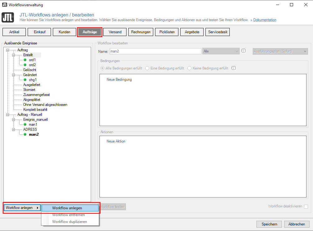Switch to Einkauf tab

pyautogui.click(x=39, y=32)
